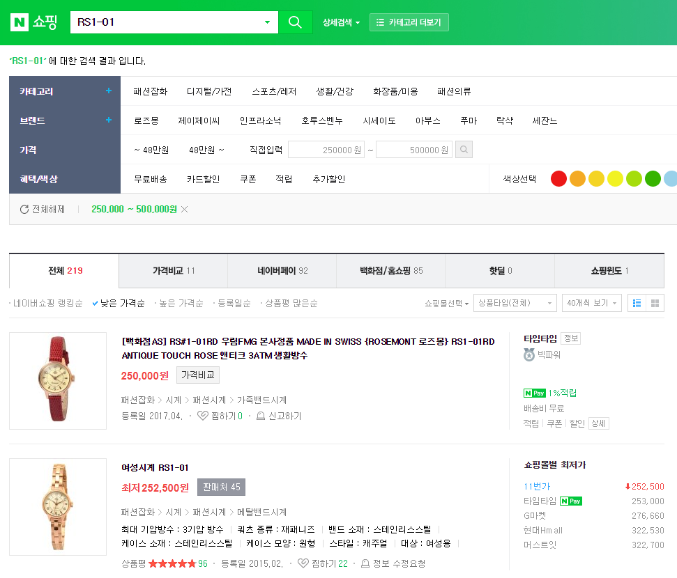Screen dimensions: 677x578
Task: Open the 쇼핑몰선택 dropdown
Action: tap(446, 303)
